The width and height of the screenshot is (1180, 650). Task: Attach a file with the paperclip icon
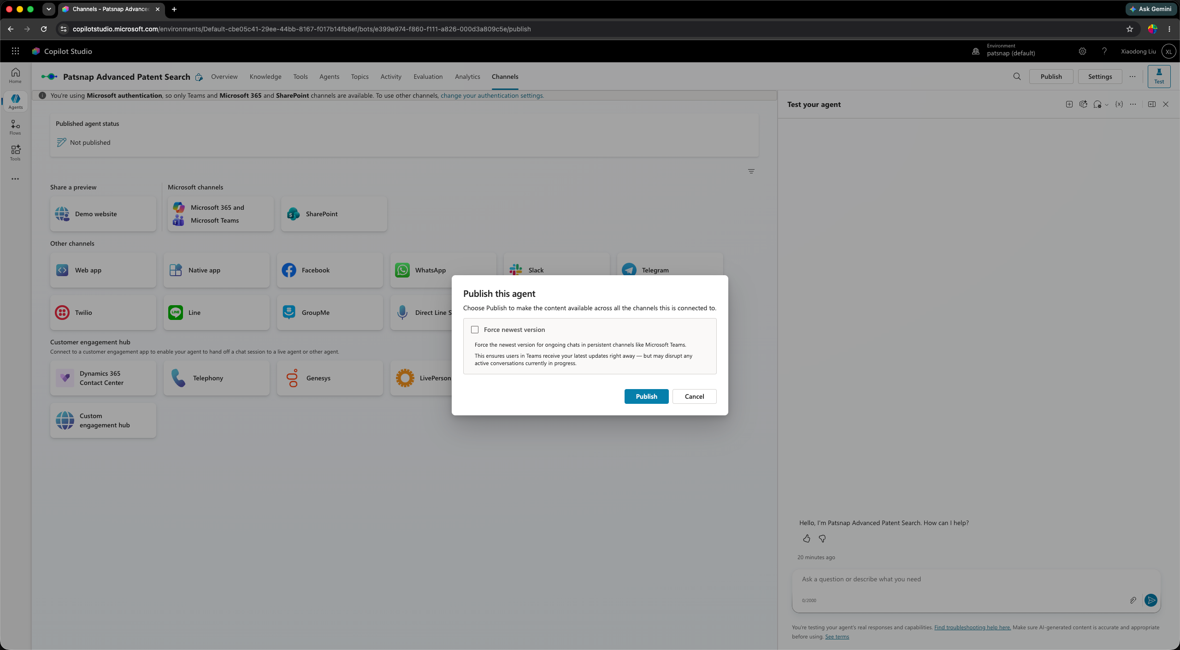pos(1133,600)
